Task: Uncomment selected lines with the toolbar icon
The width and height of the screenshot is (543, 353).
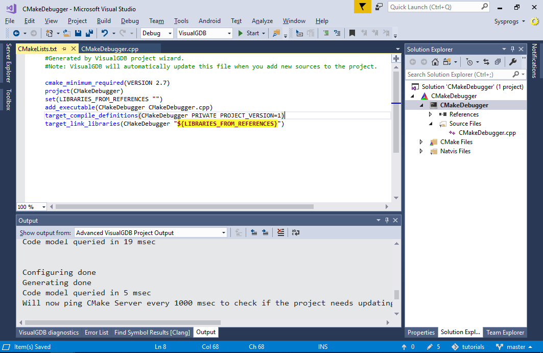Action: point(337,33)
